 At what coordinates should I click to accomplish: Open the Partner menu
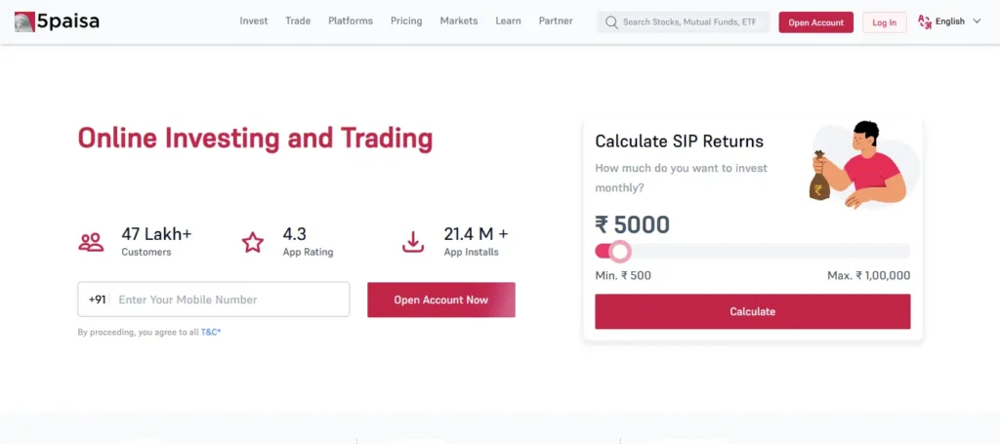(x=556, y=21)
